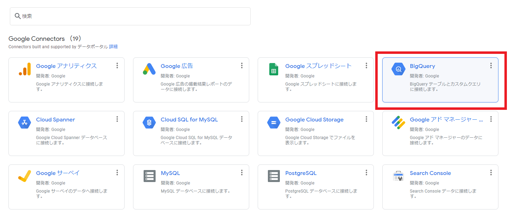
Task: Click the PostgreSQL database icon
Action: [274, 176]
